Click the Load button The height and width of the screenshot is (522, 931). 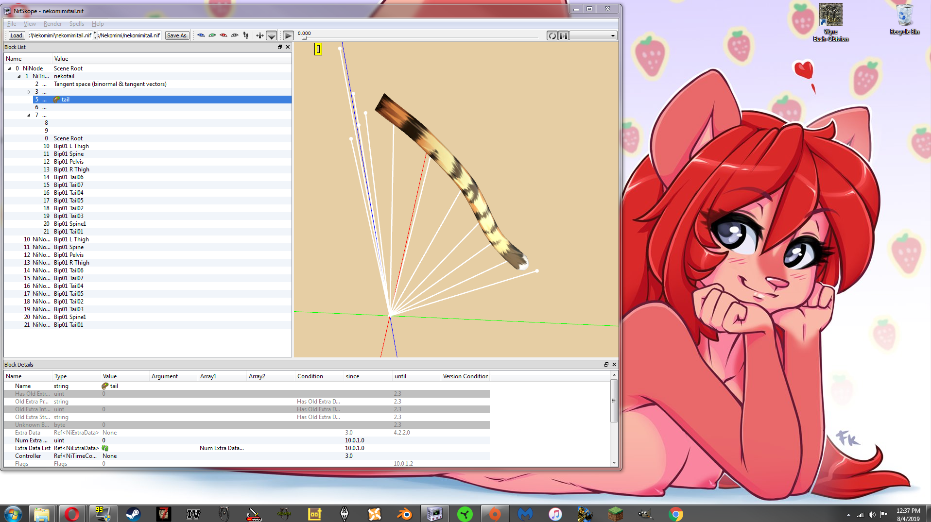tap(17, 35)
